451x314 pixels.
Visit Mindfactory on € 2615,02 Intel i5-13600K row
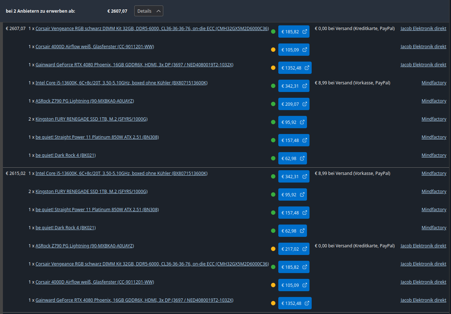[x=434, y=173]
